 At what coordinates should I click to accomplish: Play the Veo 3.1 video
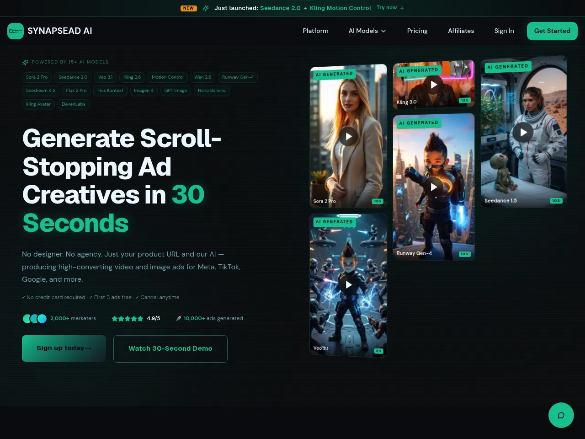tap(348, 284)
